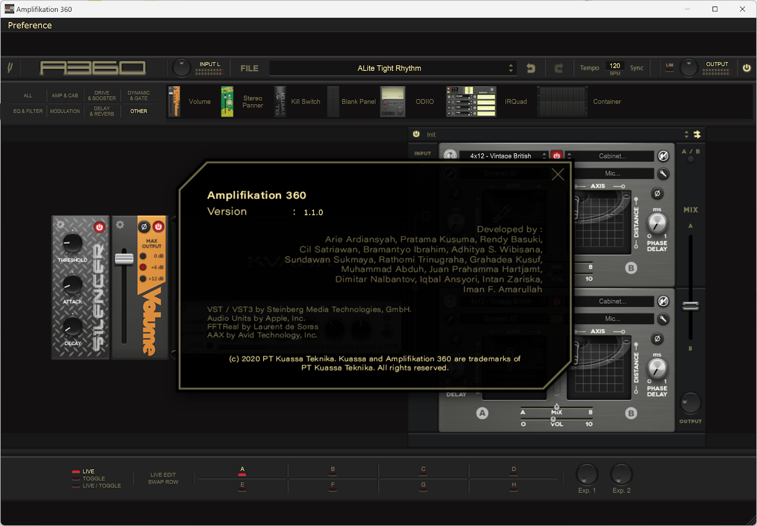Toggle the main power icon beside OUTPUT

(x=747, y=68)
